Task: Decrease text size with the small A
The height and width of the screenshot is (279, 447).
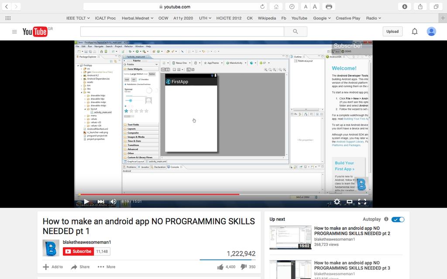Action: pyautogui.click(x=306, y=7)
